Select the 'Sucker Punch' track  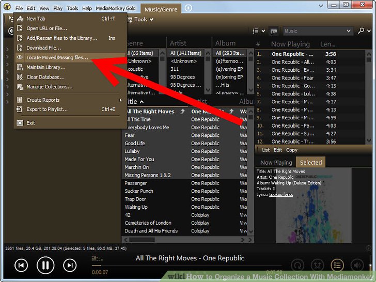click(x=184, y=191)
